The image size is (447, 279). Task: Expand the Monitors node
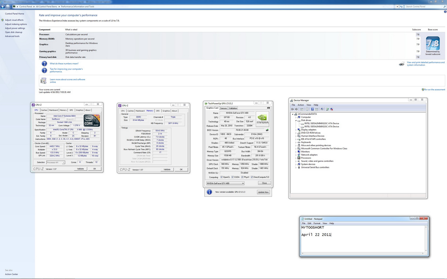coord(296,152)
